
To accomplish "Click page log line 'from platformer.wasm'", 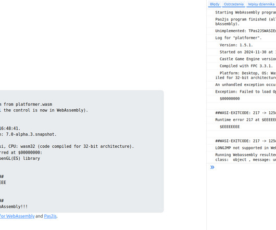I will (26, 105).
